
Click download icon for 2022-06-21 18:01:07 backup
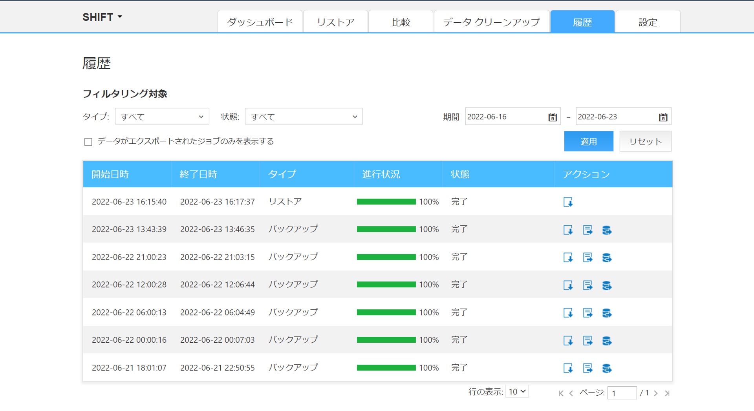point(568,368)
